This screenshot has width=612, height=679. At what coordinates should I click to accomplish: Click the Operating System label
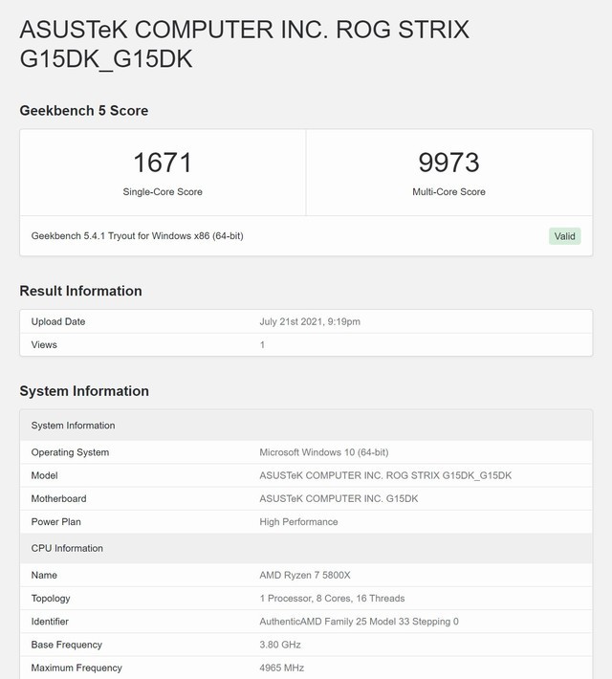point(70,452)
